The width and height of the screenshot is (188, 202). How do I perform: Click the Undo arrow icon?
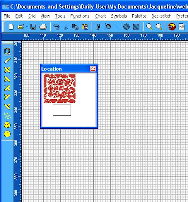point(56,27)
